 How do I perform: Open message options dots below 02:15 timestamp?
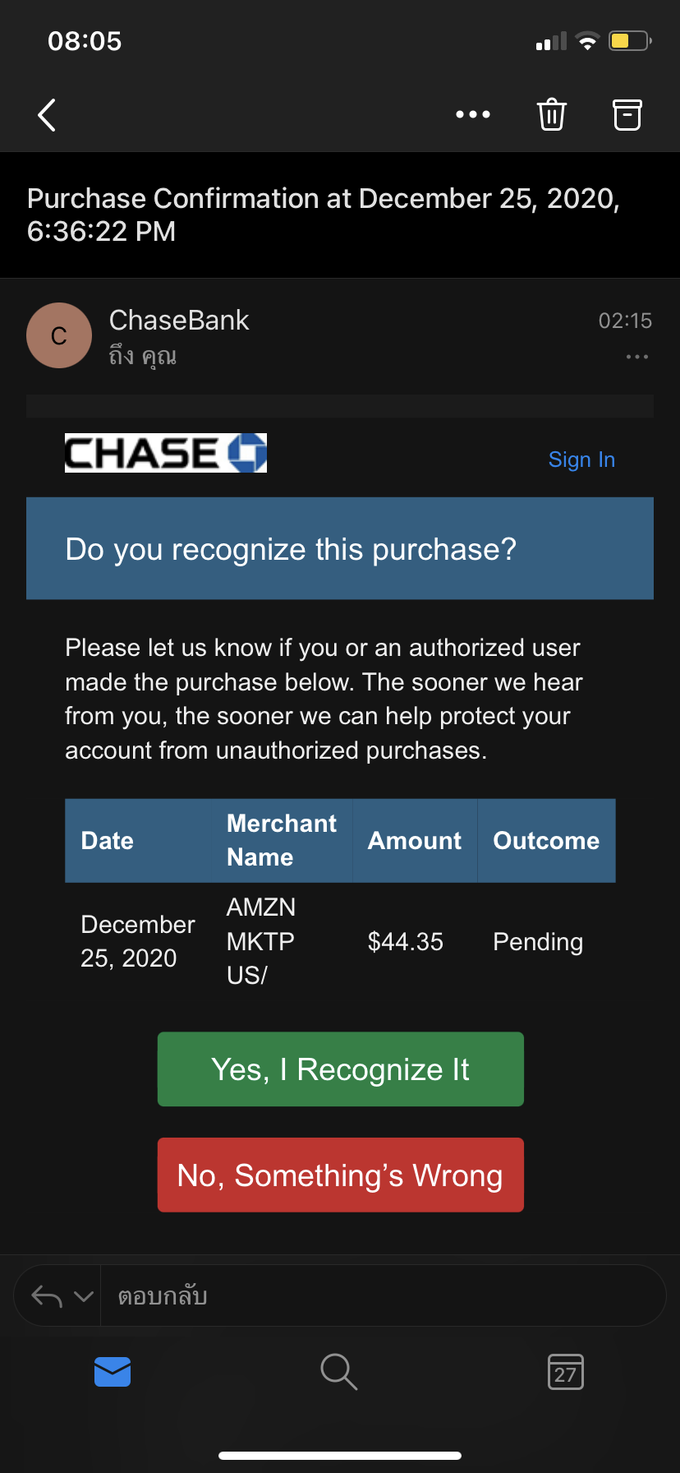pos(637,357)
